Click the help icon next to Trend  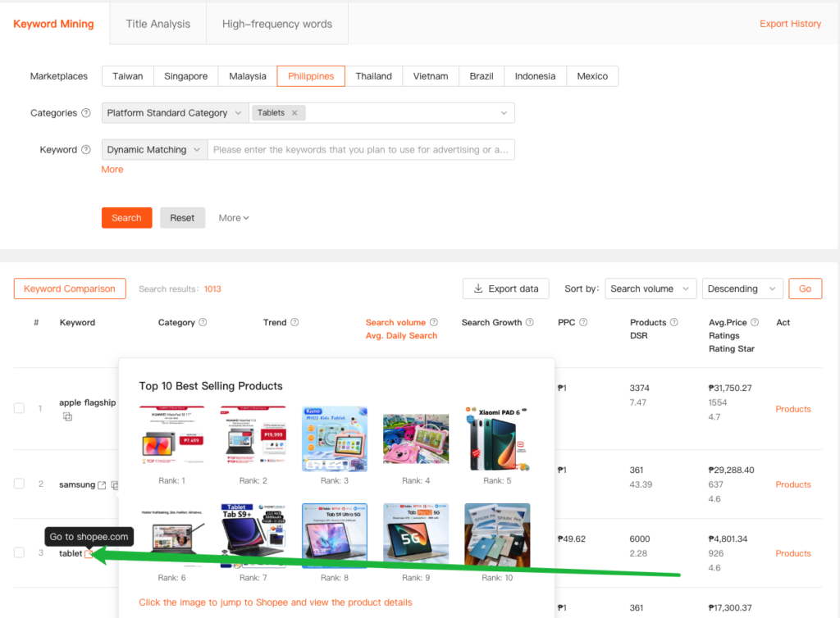point(294,323)
